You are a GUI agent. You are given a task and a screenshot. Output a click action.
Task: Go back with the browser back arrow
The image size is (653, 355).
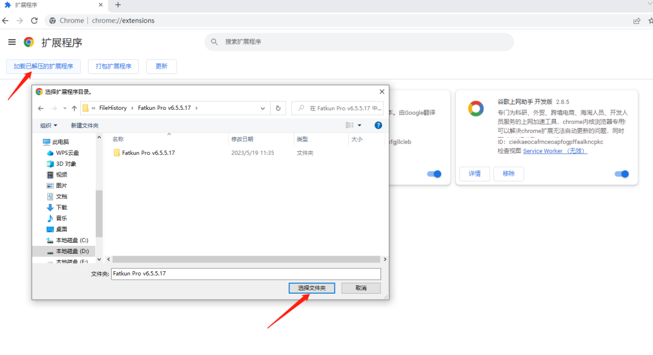click(5, 21)
